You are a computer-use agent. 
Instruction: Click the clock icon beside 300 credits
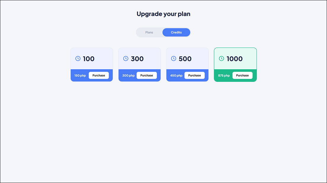click(126, 58)
